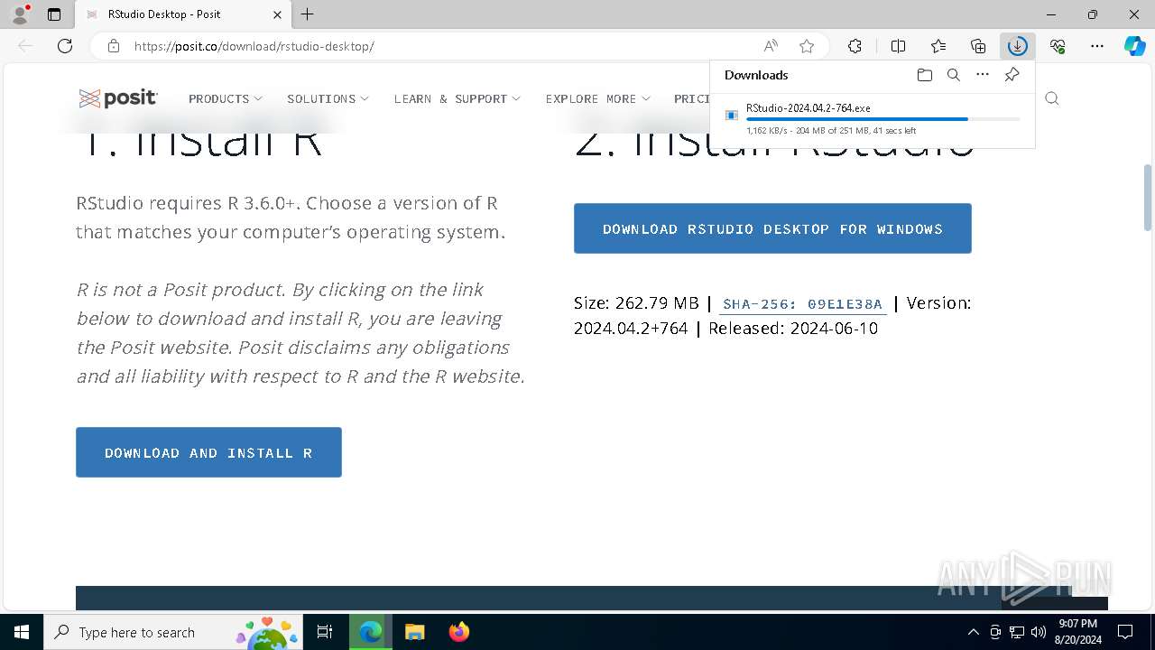Open downloads folder icon
The height and width of the screenshot is (650, 1155).
(x=924, y=75)
